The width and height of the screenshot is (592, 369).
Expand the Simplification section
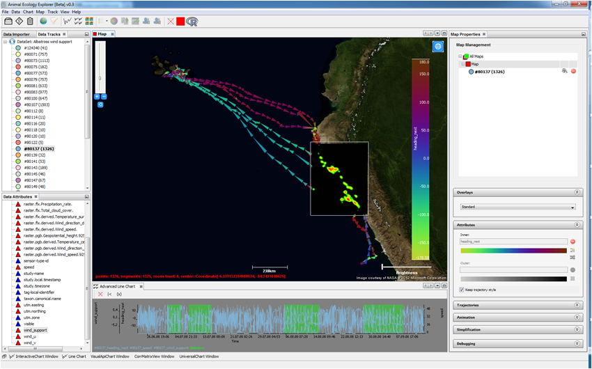[577, 329]
